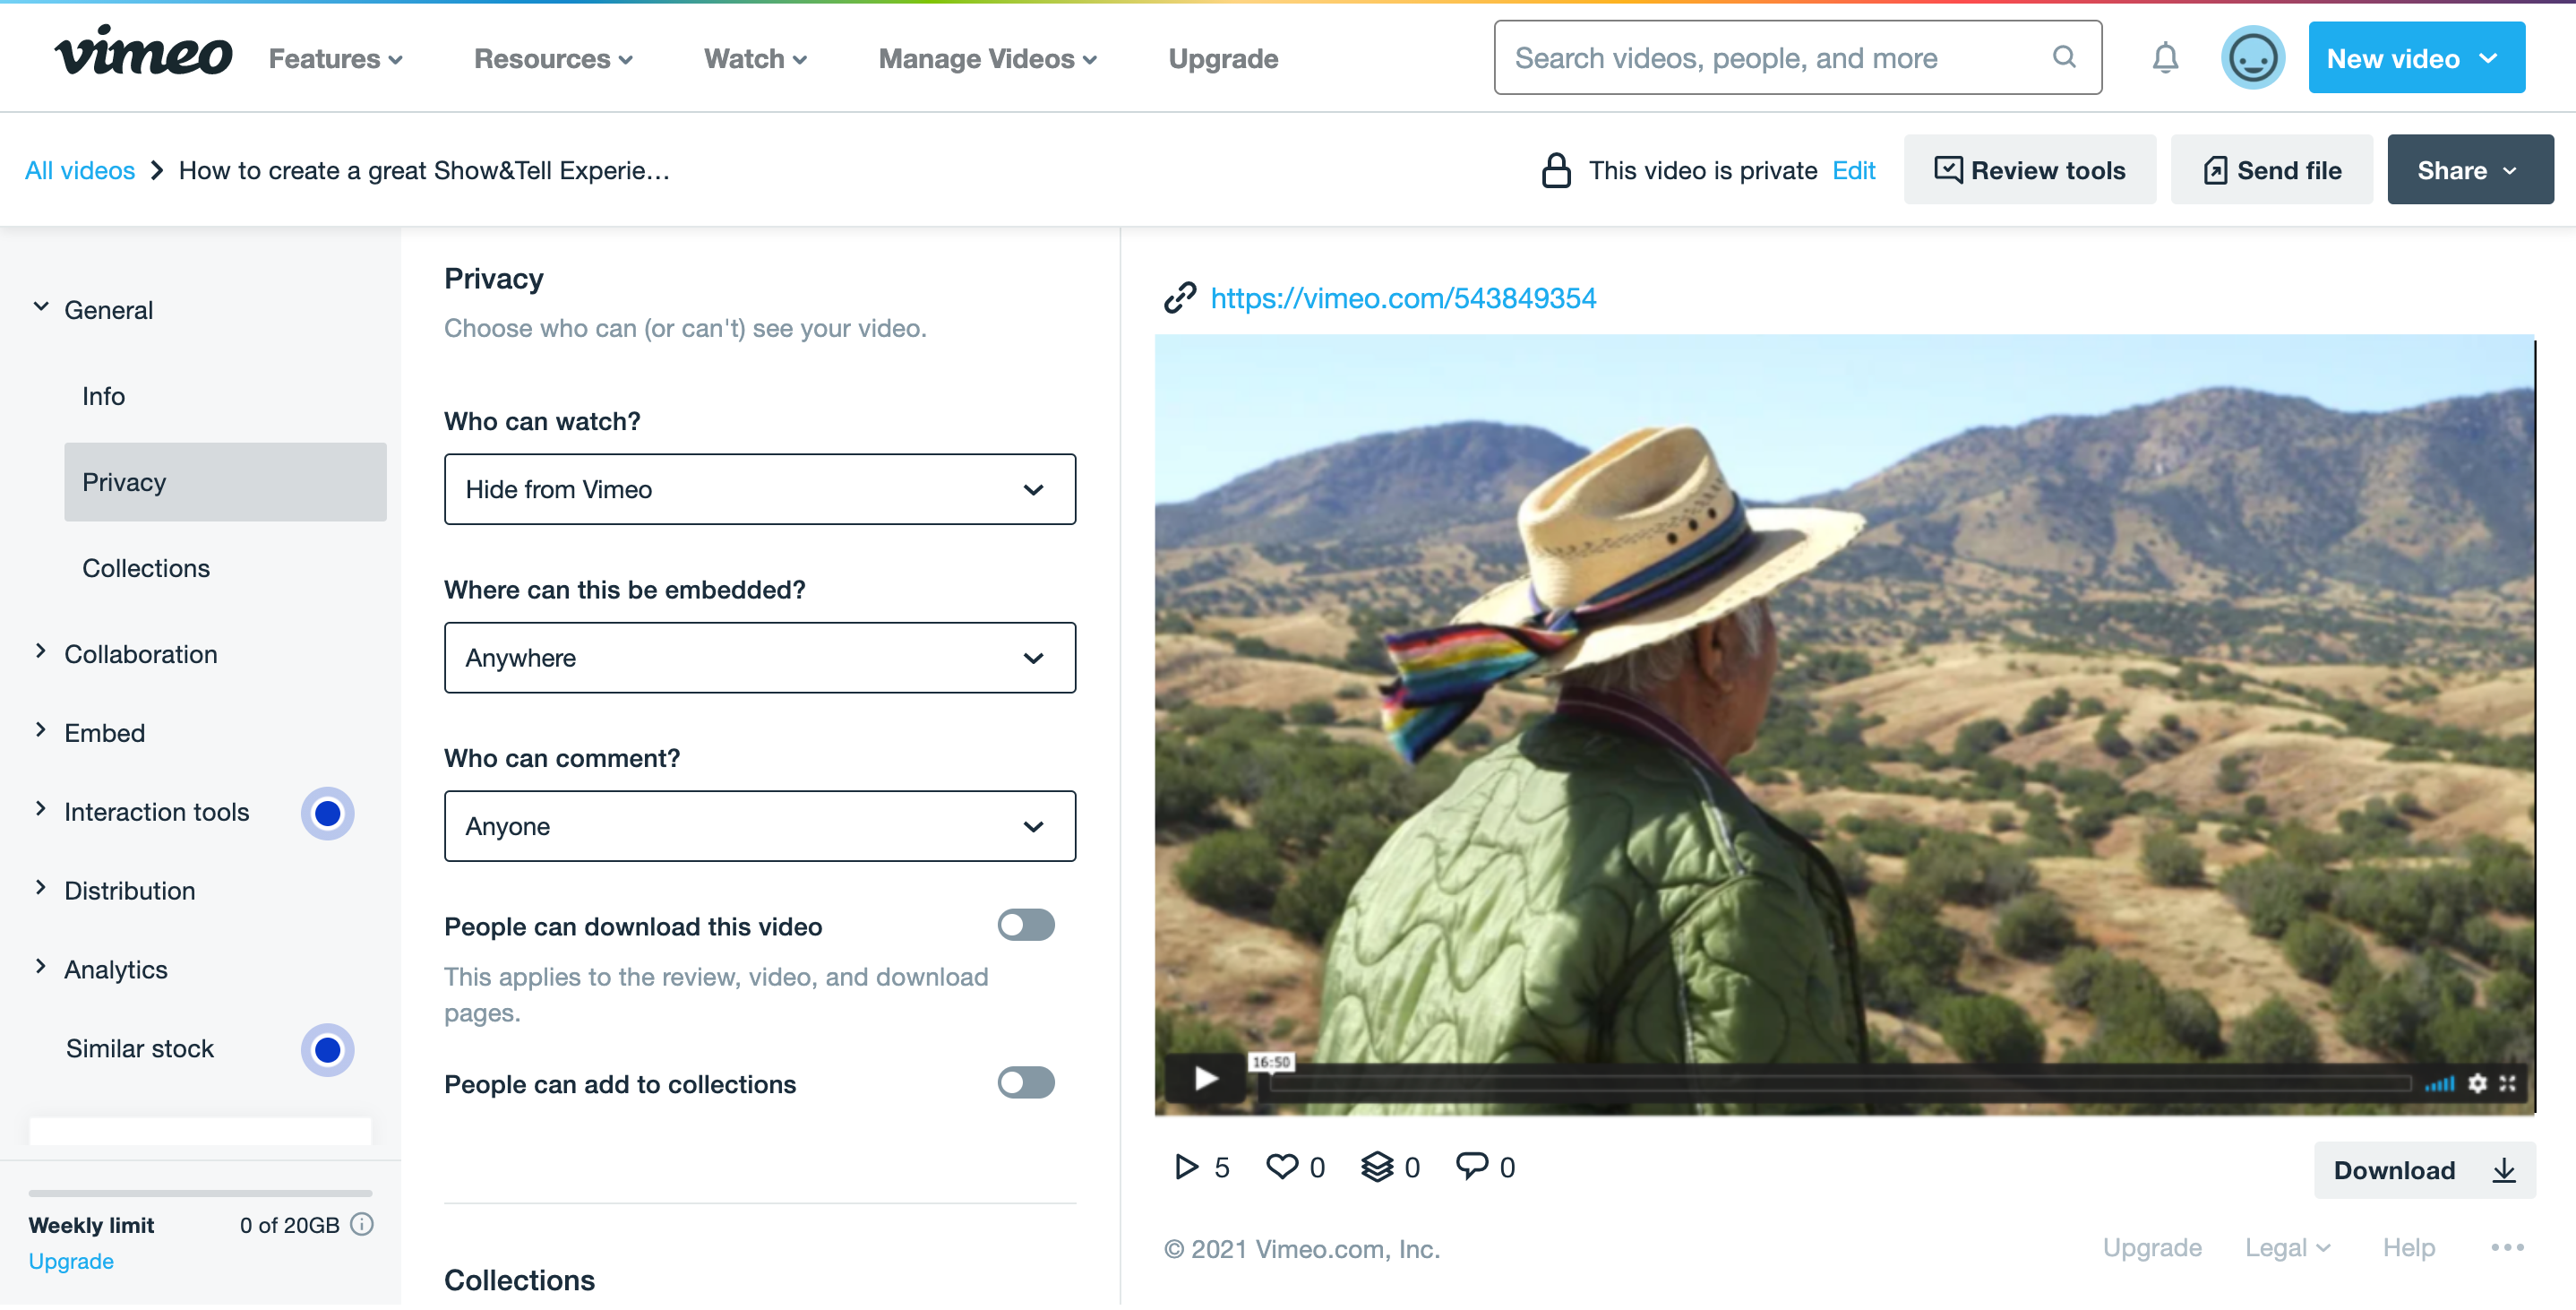Play the video in the player
Screen dimensions: 2576x1310
(x=1206, y=1081)
